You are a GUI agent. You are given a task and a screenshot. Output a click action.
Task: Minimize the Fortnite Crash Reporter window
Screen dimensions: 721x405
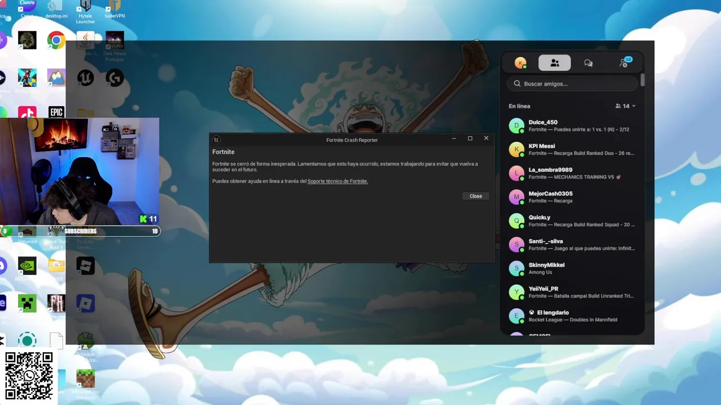coord(454,138)
